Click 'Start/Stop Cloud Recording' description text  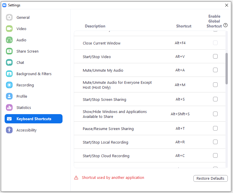pos(106,156)
